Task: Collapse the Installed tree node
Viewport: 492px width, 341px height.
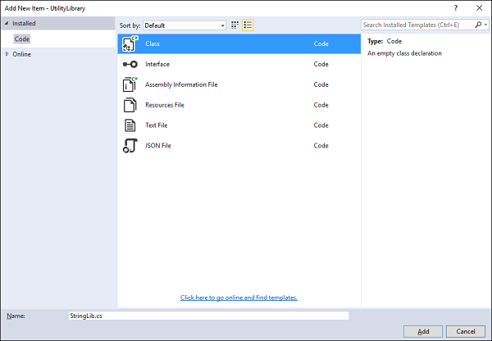Action: (x=7, y=24)
